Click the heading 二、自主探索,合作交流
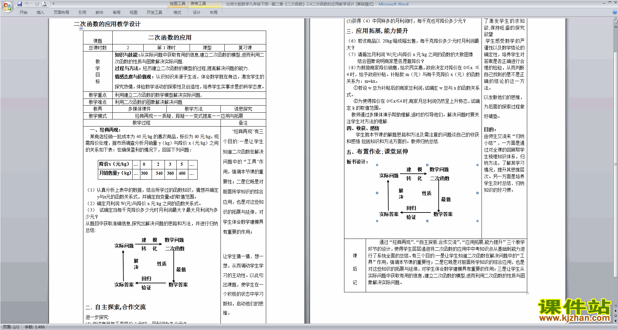This screenshot has width=618, height=330. pos(116,307)
